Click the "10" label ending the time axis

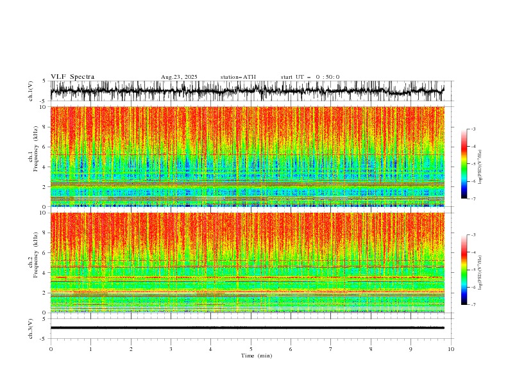pyautogui.click(x=451, y=349)
